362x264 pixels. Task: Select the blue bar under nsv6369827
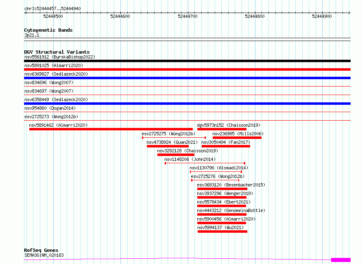[187, 78]
